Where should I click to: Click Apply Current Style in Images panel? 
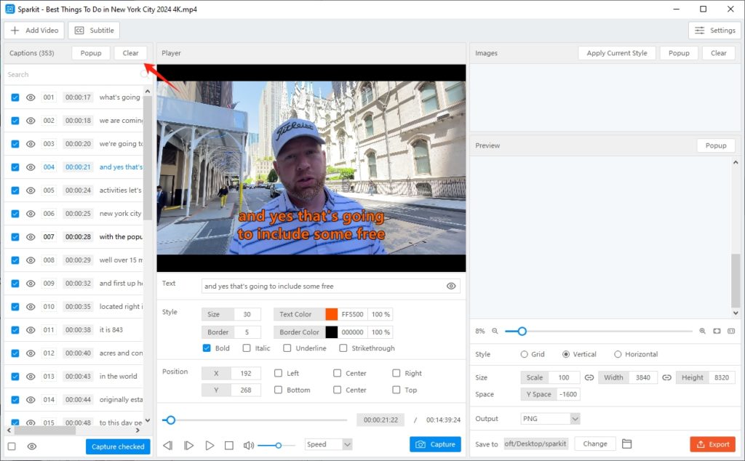tap(617, 52)
